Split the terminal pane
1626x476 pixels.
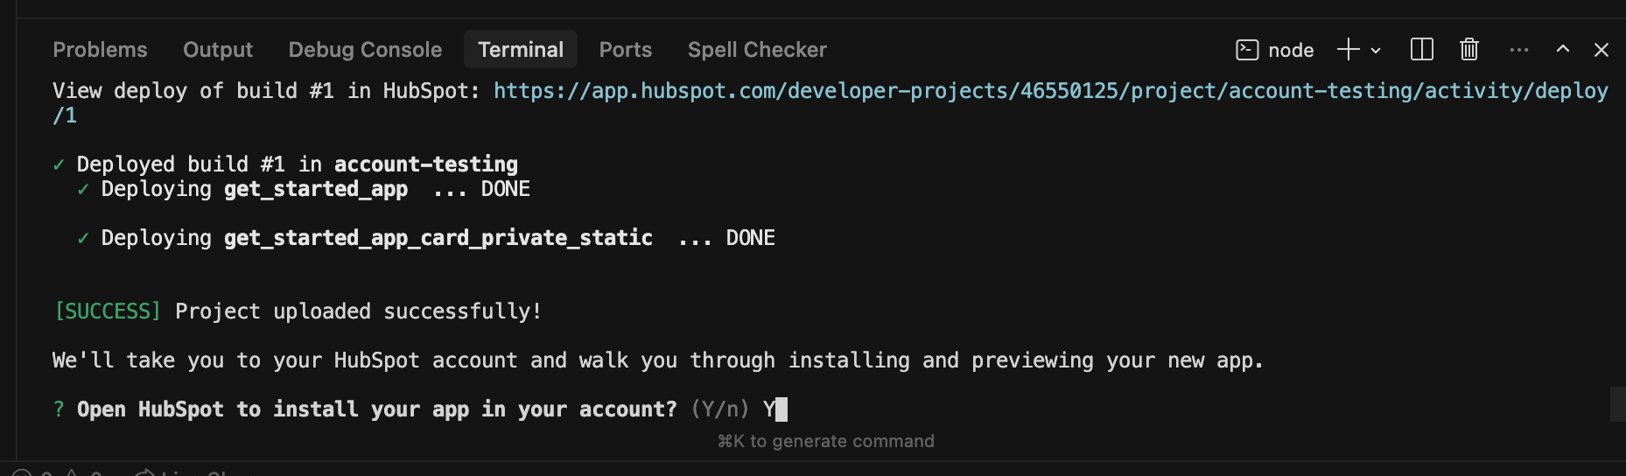pos(1422,50)
